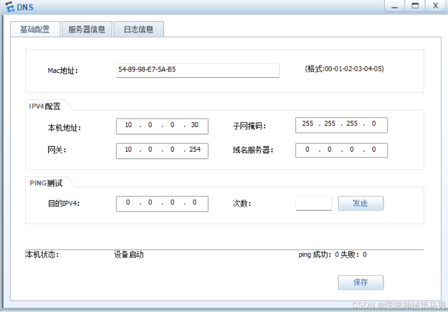The width and height of the screenshot is (448, 313).
Task: Click the Mac地址 input field
Action: [x=198, y=70]
